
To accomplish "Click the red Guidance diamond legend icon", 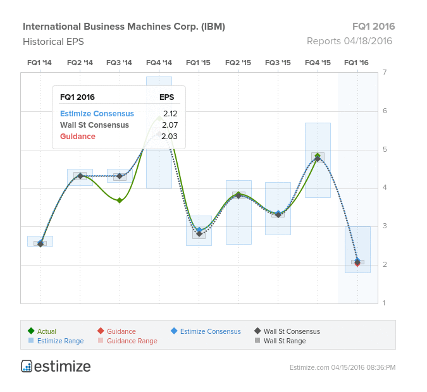I will coord(101,331).
